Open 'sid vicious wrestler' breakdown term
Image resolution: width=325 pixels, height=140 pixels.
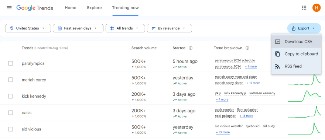[x=229, y=126]
